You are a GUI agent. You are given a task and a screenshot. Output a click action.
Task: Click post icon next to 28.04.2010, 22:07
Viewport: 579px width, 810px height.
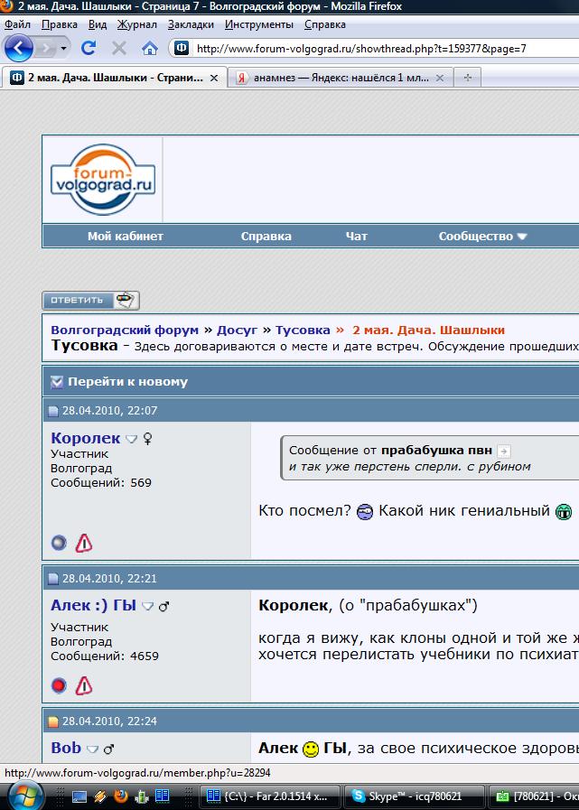pos(53,412)
